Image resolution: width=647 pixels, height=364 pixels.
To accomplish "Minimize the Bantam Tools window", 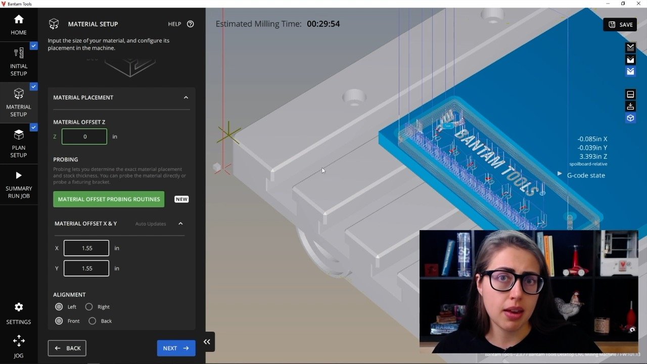I will [608, 4].
